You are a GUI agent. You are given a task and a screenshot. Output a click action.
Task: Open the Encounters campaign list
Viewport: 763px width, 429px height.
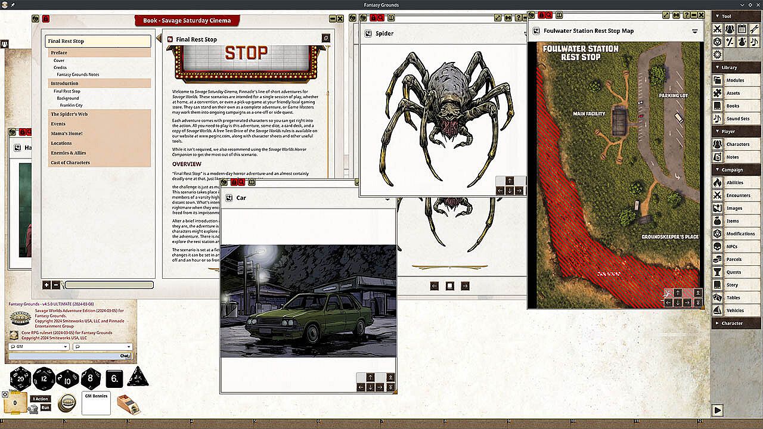tap(736, 195)
